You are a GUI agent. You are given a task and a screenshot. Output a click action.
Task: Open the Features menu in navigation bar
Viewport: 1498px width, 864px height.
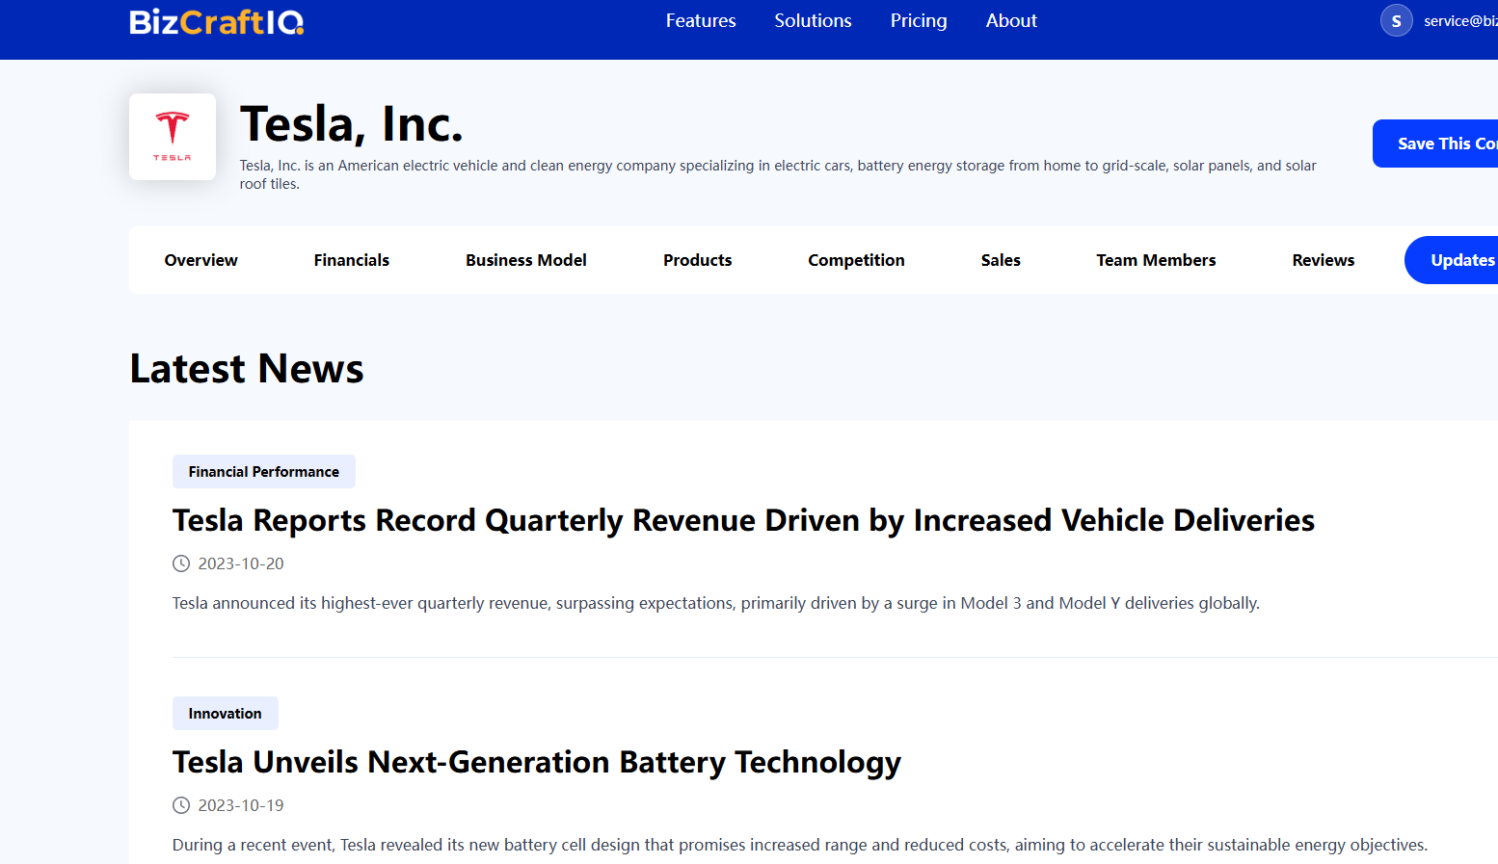701,20
